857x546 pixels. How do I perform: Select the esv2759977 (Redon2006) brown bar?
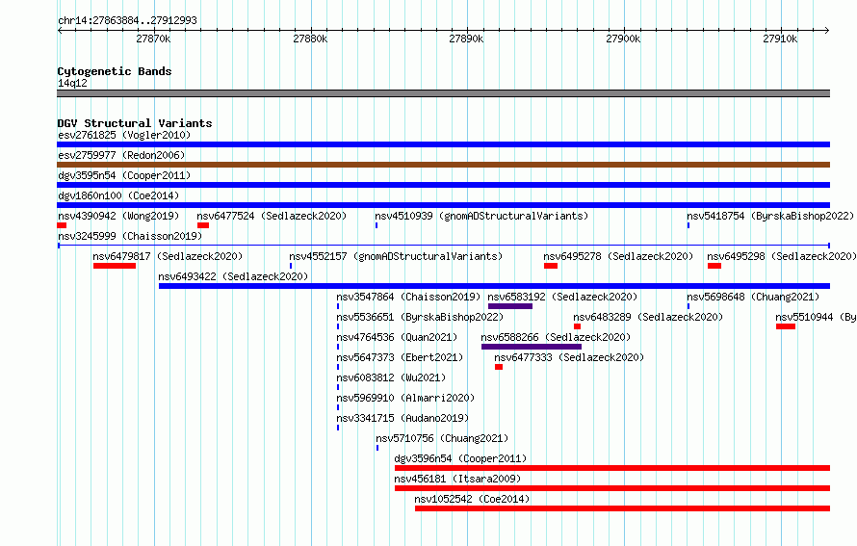point(443,165)
